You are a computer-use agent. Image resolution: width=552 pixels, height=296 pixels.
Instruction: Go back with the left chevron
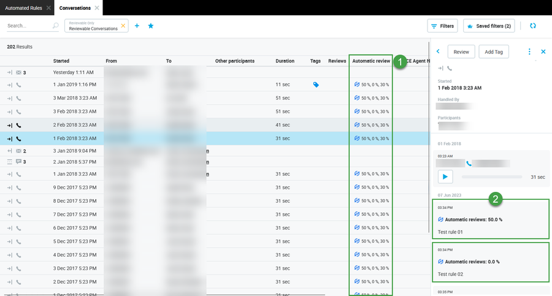click(x=438, y=51)
